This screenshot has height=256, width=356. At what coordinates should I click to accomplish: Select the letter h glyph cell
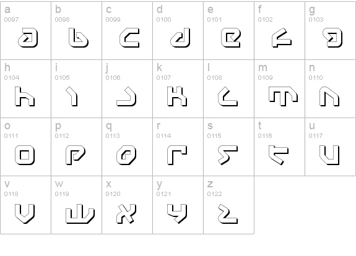[x=25, y=88]
